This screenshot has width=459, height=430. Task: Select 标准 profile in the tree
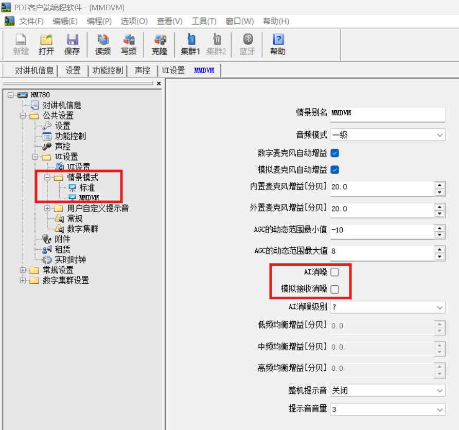click(x=86, y=188)
